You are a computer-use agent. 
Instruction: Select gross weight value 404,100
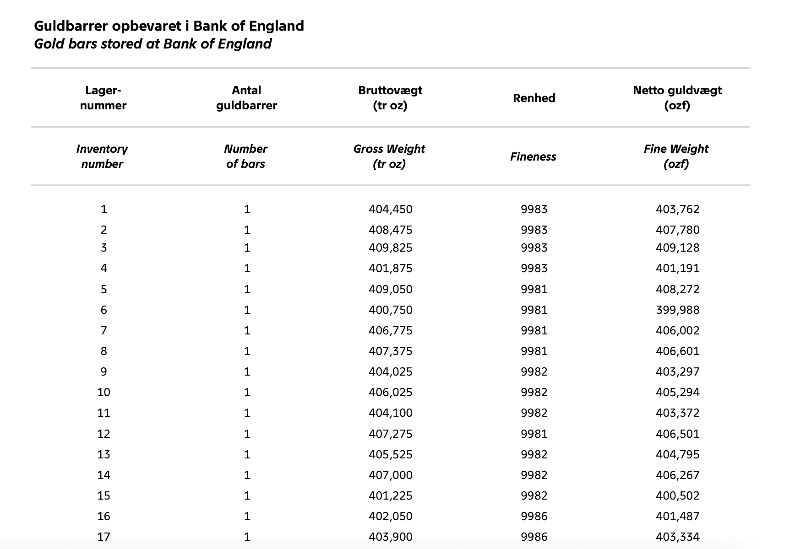(391, 413)
